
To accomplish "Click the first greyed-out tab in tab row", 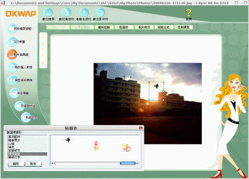I will pyautogui.click(x=58, y=27).
